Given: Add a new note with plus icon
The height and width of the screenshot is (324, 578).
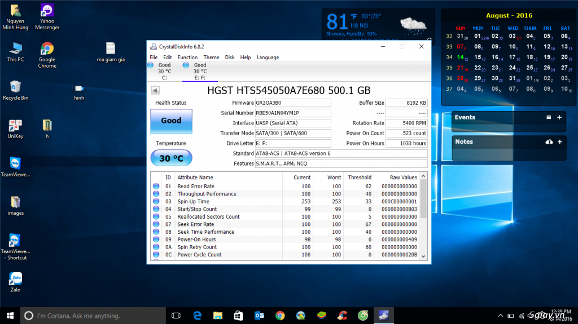Looking at the screenshot, I should coord(559,142).
